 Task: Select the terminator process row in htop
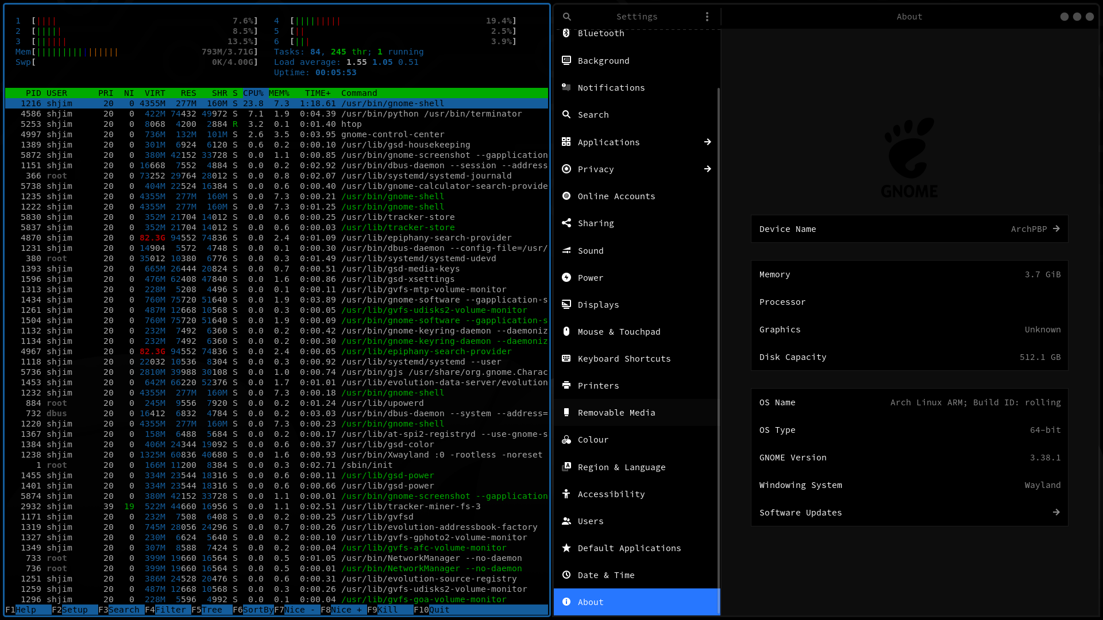click(x=276, y=114)
